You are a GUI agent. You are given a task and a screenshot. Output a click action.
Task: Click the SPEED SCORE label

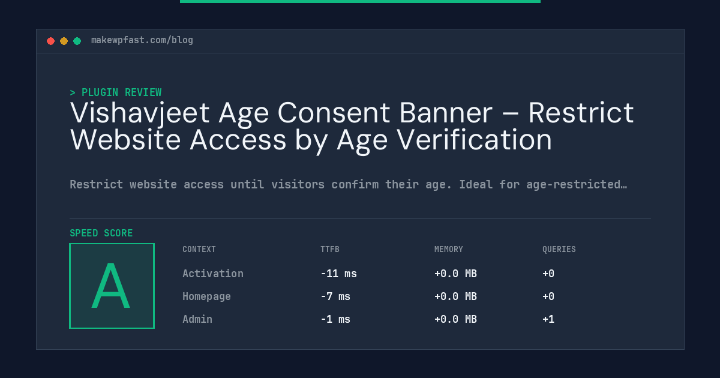101,233
